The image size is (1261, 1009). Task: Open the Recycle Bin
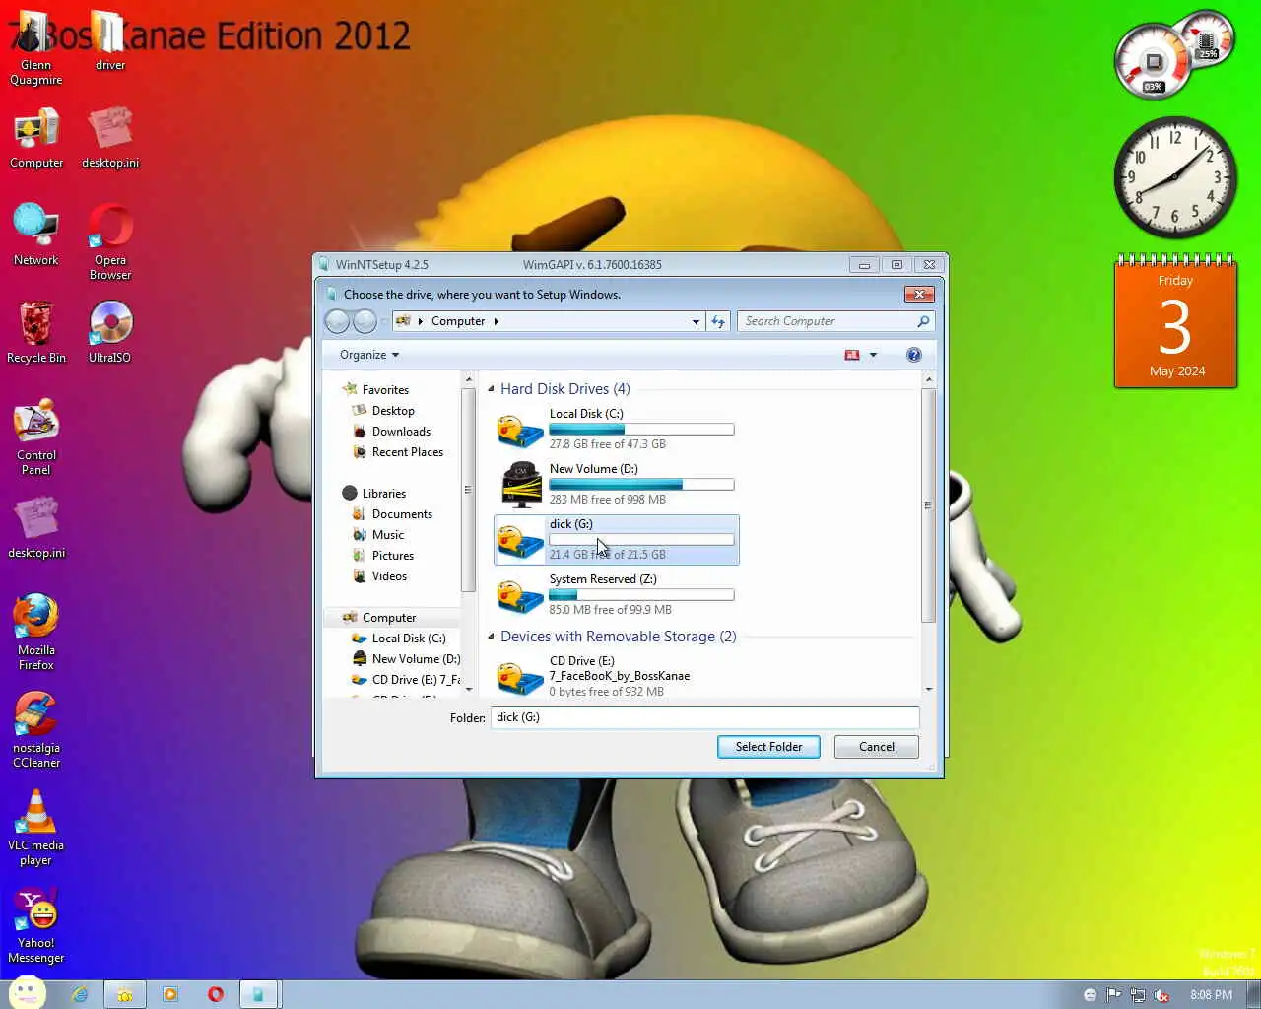click(36, 333)
